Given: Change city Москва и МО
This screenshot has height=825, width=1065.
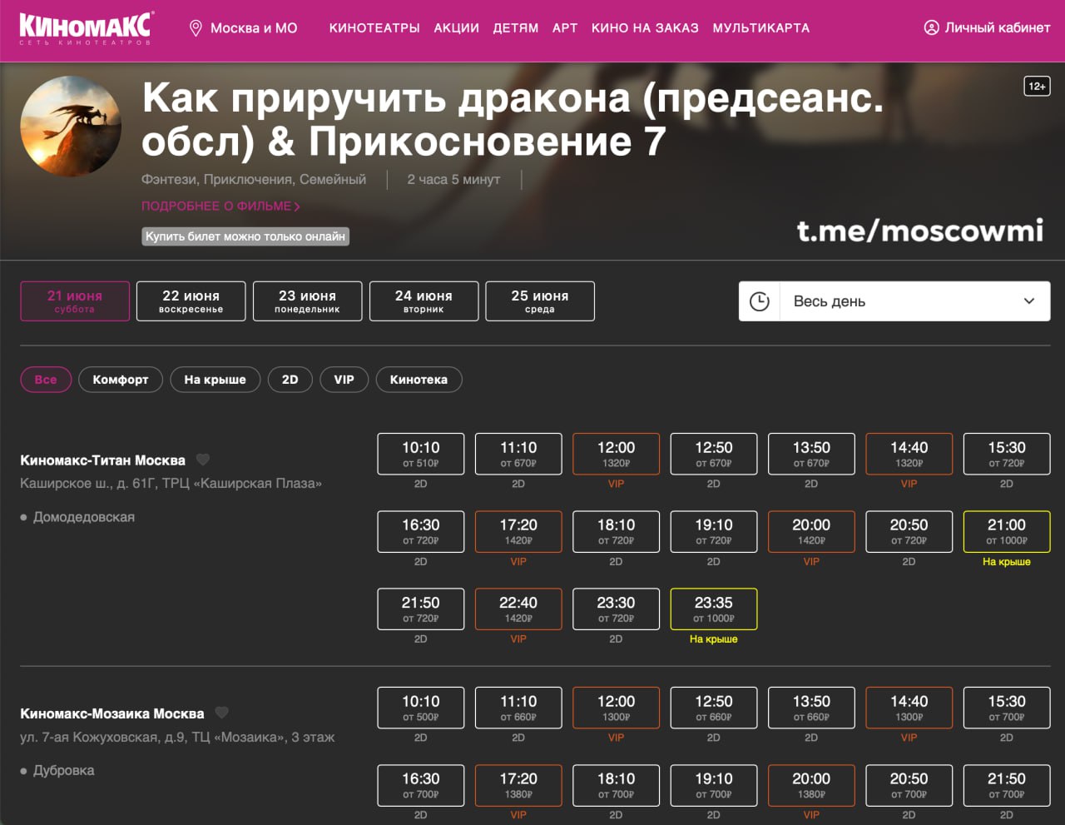Looking at the screenshot, I should point(254,28).
